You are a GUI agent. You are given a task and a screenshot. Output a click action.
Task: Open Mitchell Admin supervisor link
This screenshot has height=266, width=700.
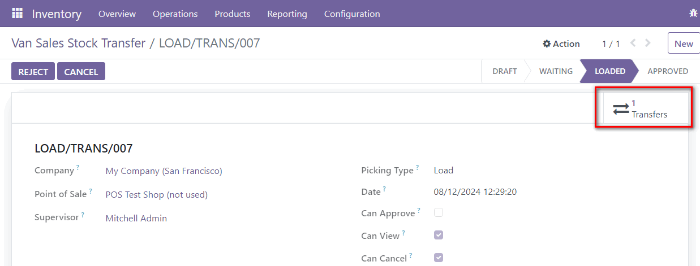click(136, 218)
